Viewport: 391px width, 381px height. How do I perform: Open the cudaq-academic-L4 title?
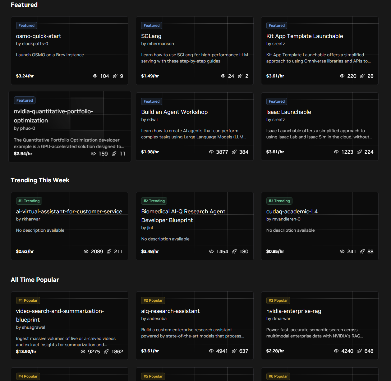point(292,211)
